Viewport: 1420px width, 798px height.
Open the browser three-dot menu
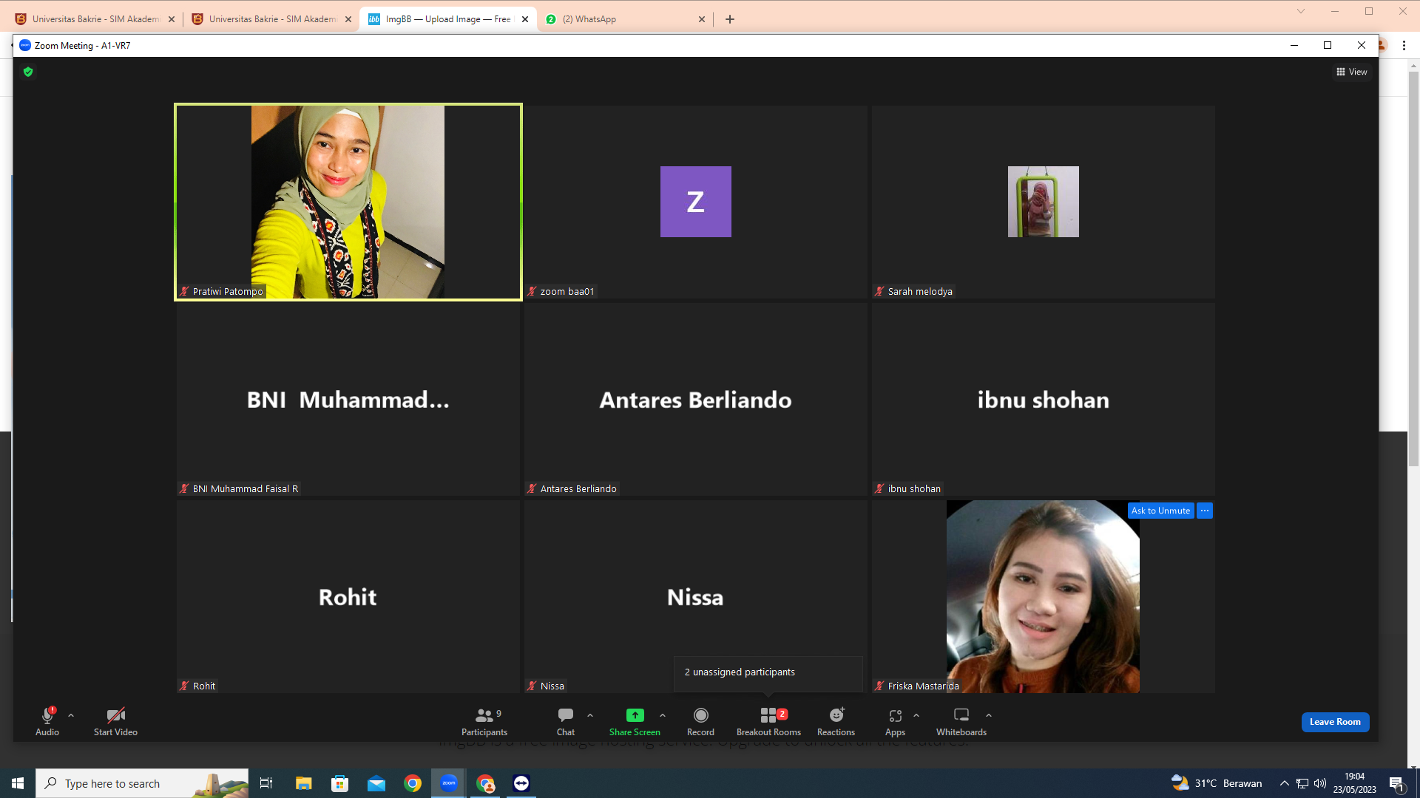click(1404, 46)
